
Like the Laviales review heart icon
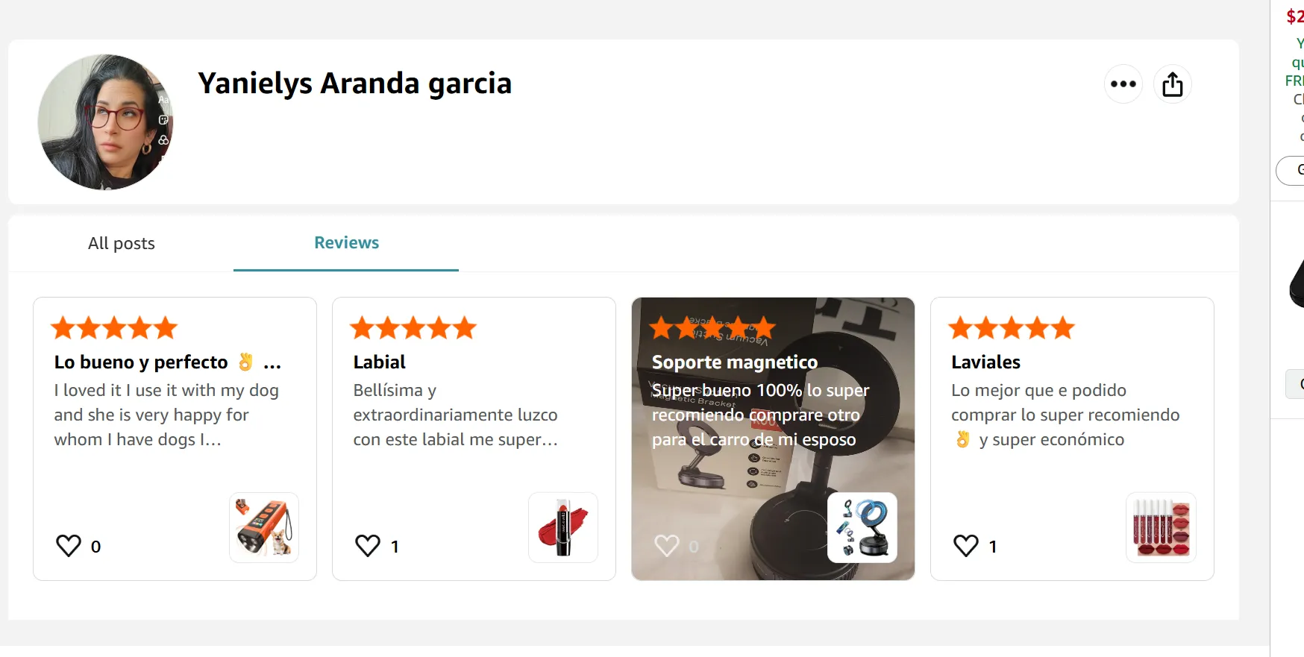click(966, 546)
